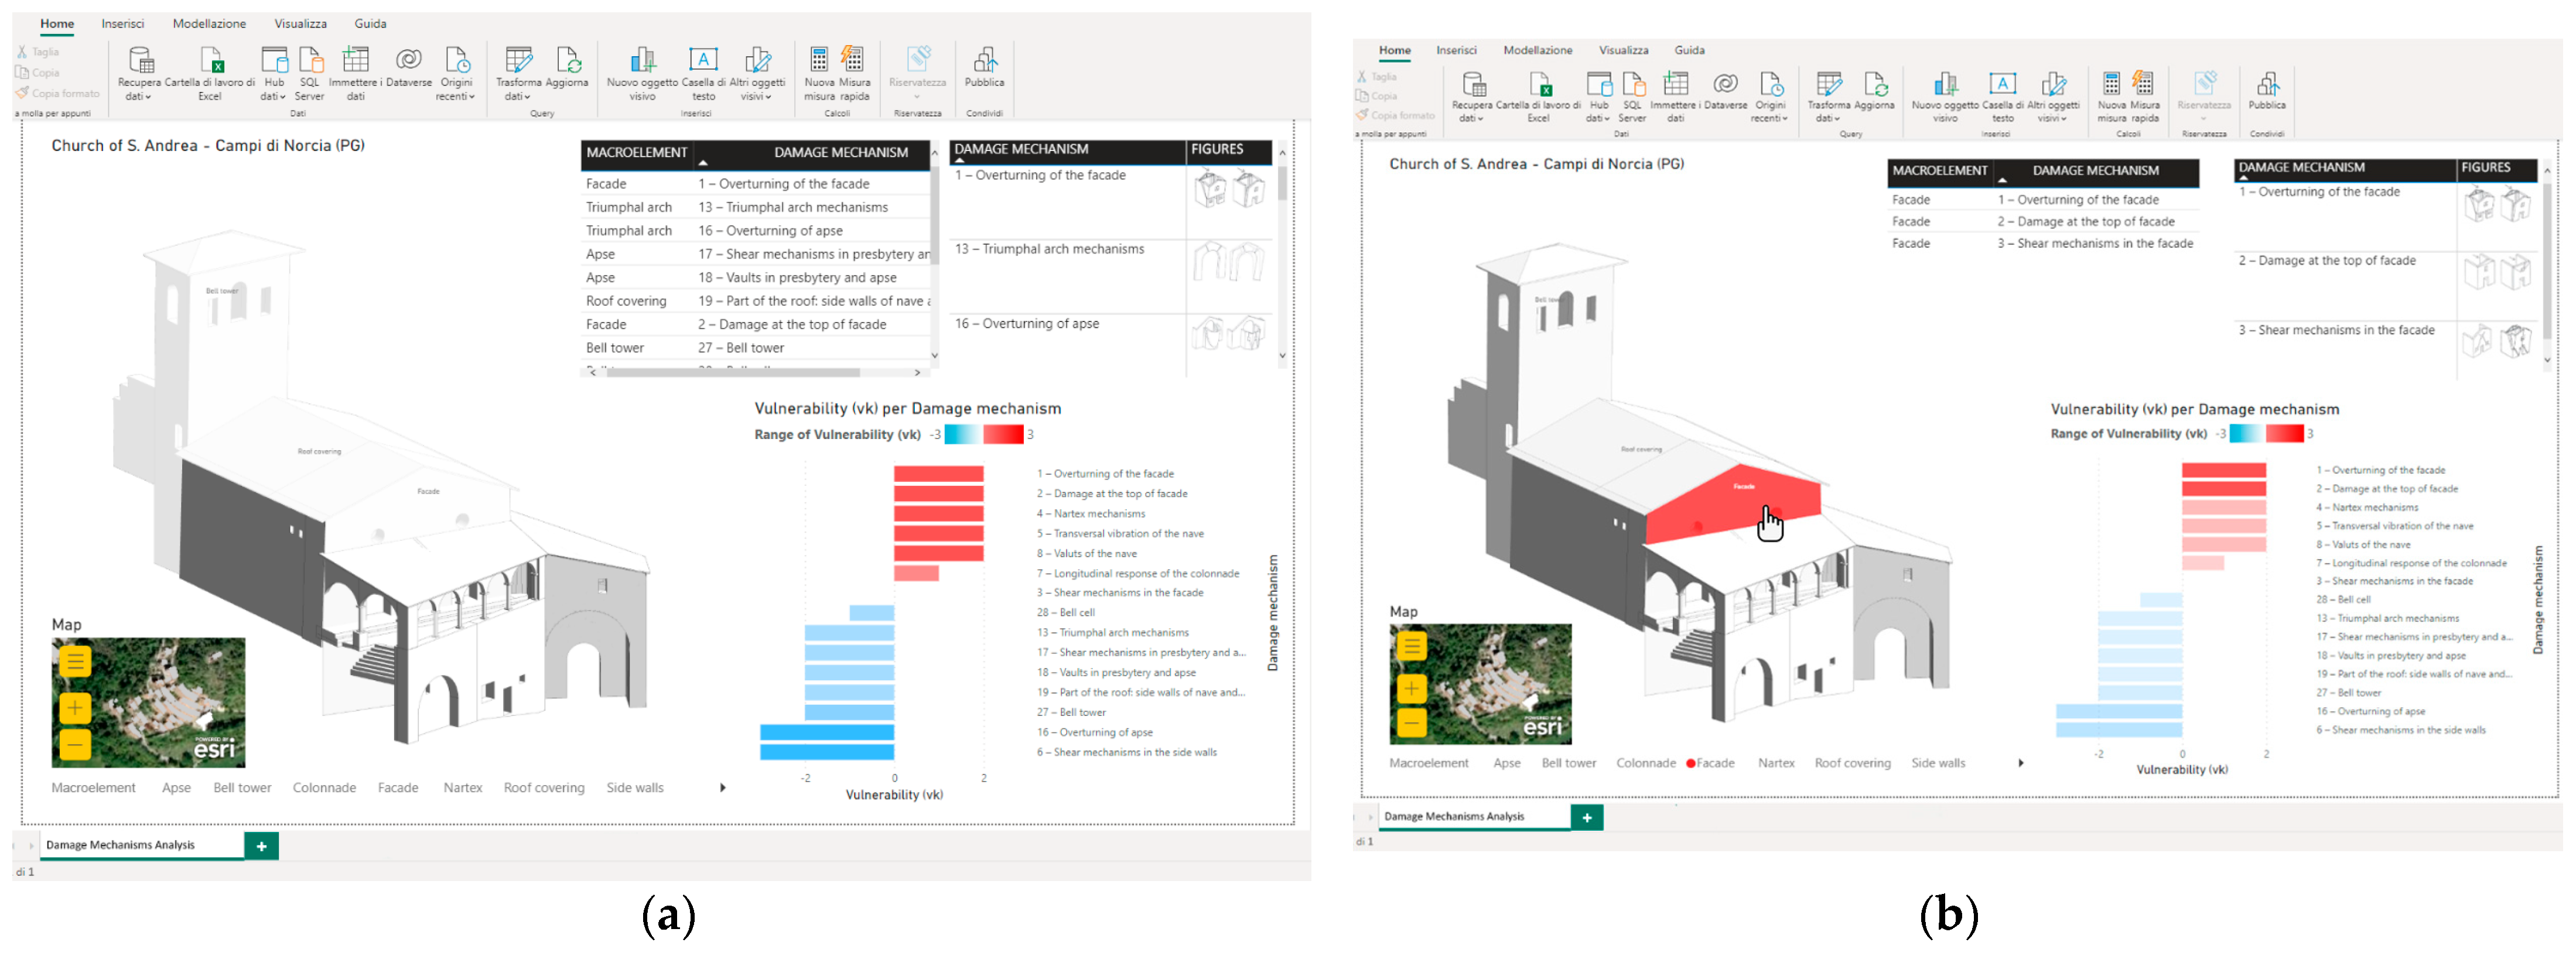This screenshot has width=2576, height=956.
Task: Switch to Modellazione ribbon tab in panel (a)
Action: [x=209, y=23]
